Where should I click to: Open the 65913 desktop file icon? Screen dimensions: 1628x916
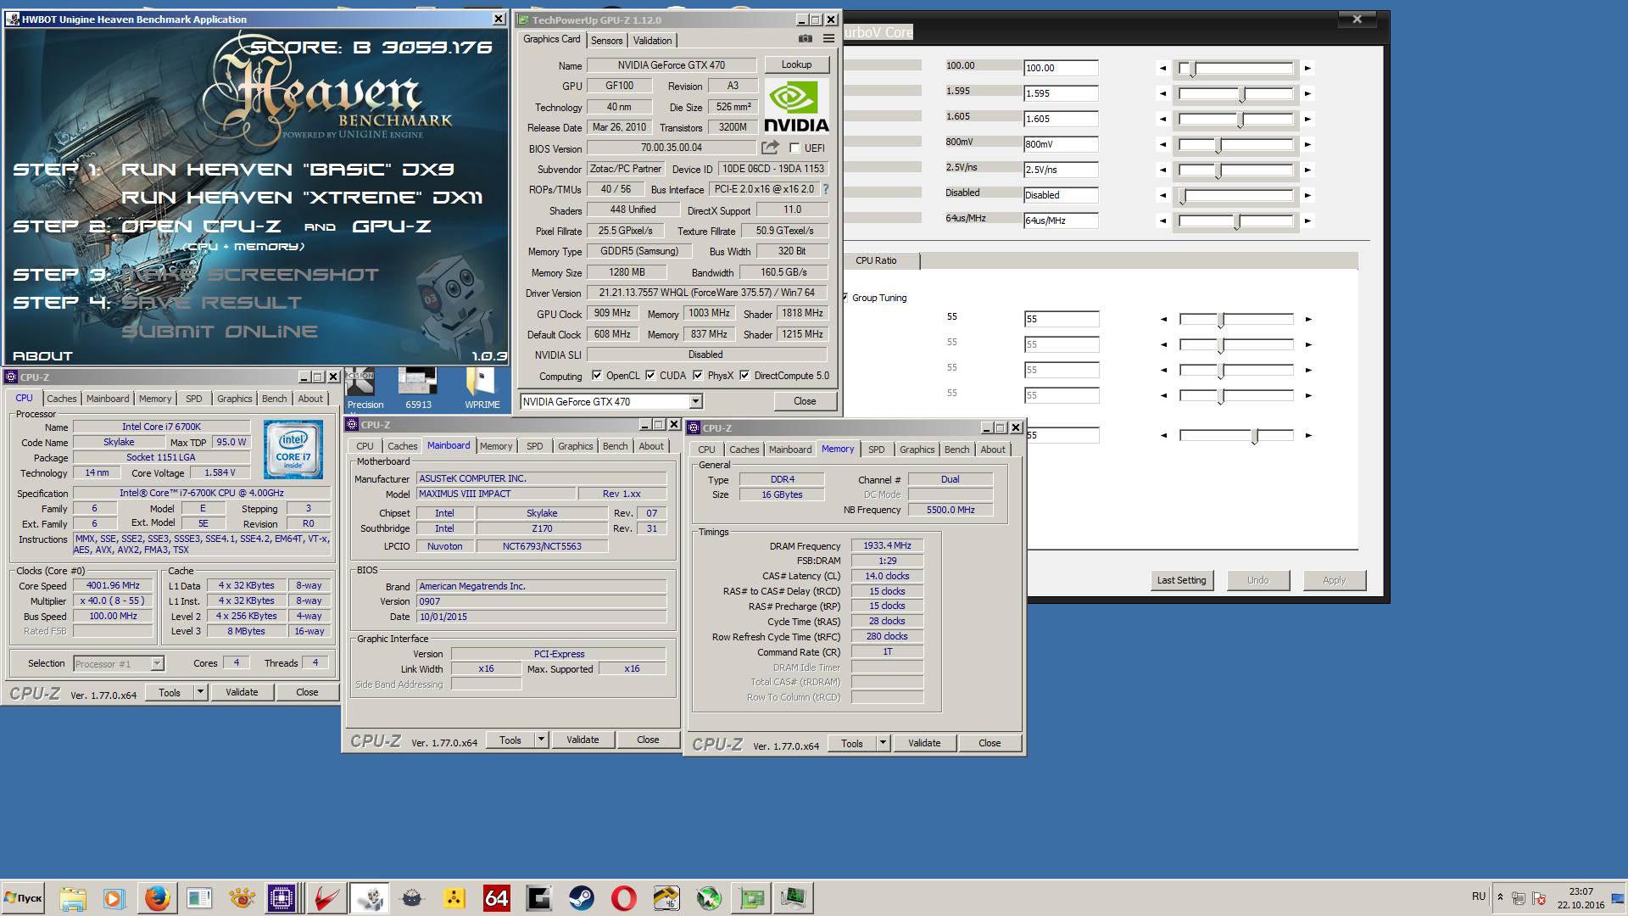click(418, 388)
